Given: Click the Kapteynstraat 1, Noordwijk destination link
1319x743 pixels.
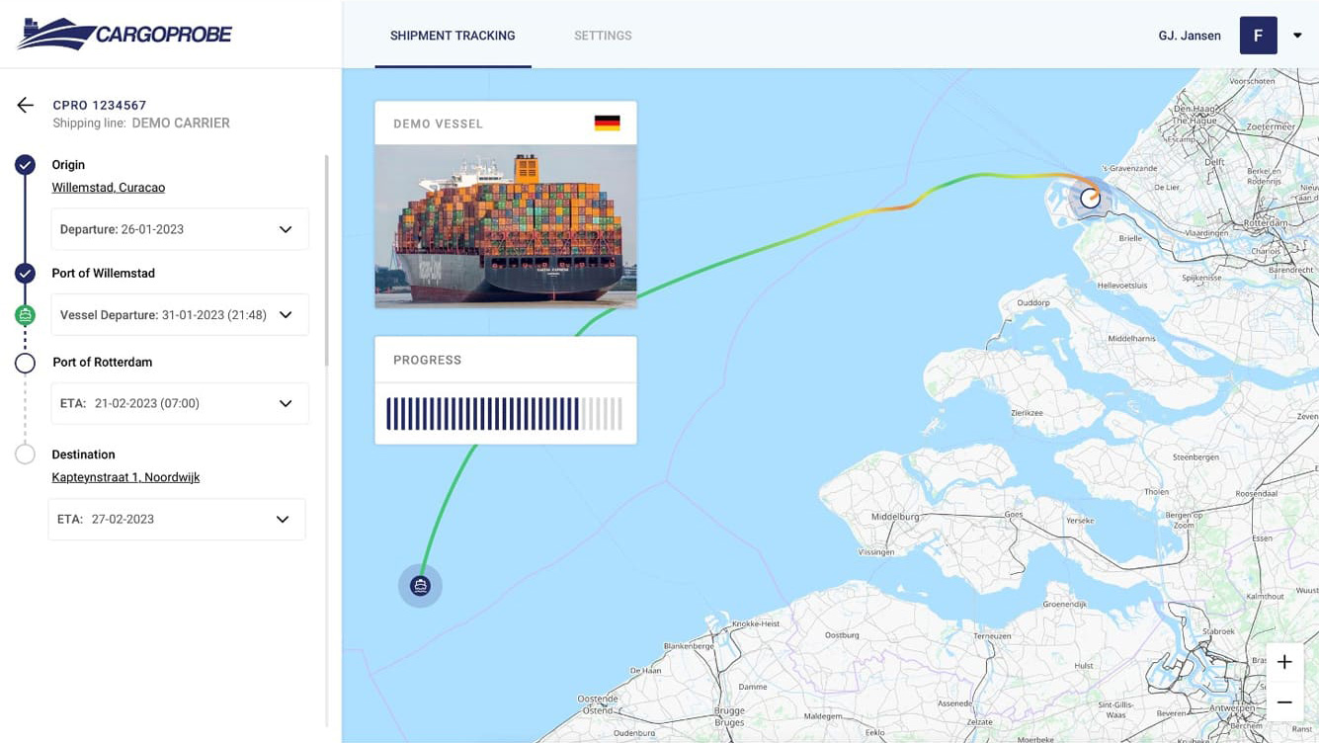Looking at the screenshot, I should point(126,476).
